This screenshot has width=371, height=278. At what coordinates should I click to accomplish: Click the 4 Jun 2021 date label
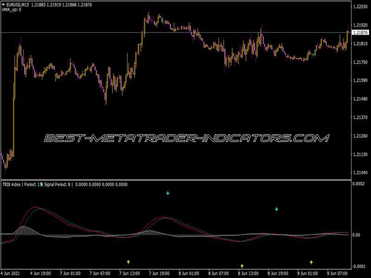tap(10, 273)
